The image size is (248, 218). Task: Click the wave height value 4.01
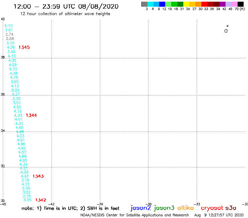tap(19, 119)
